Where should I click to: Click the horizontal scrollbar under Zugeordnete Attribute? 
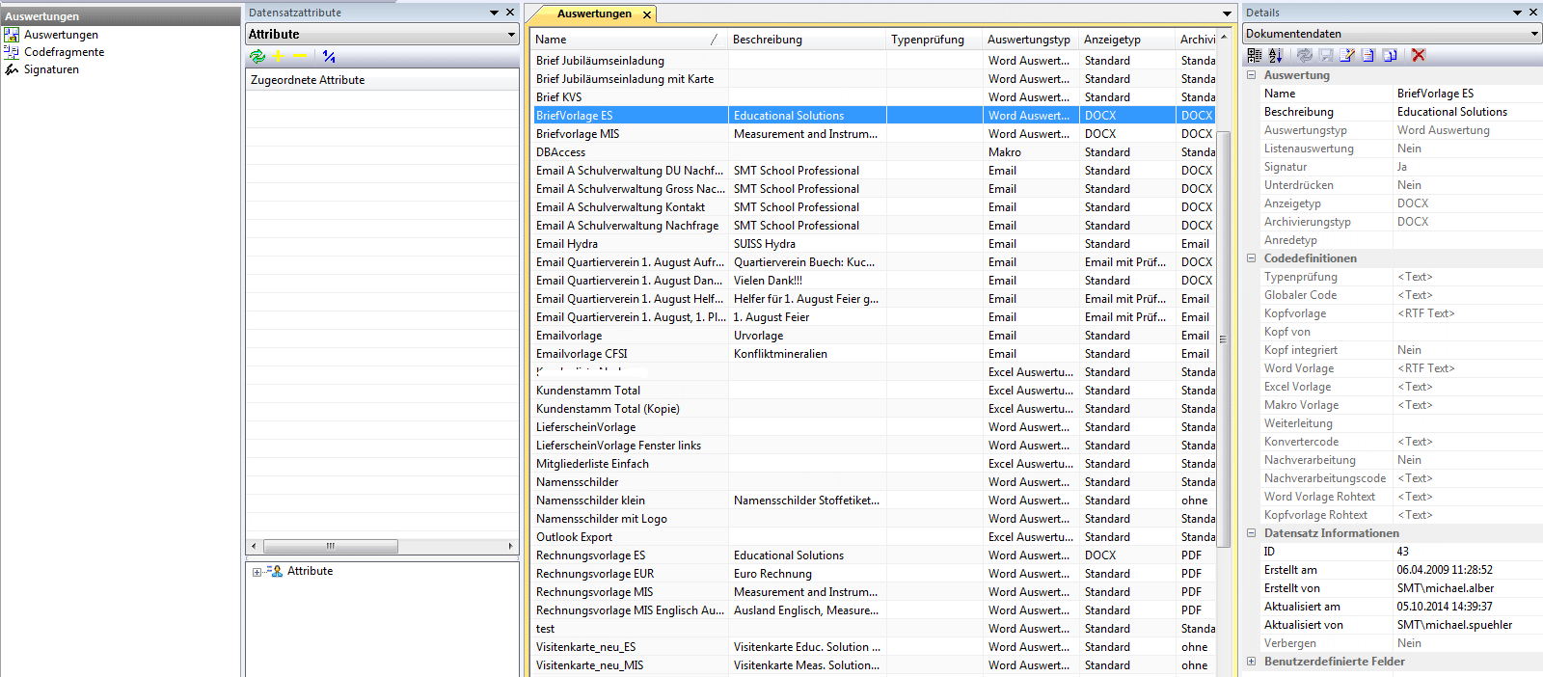[331, 546]
